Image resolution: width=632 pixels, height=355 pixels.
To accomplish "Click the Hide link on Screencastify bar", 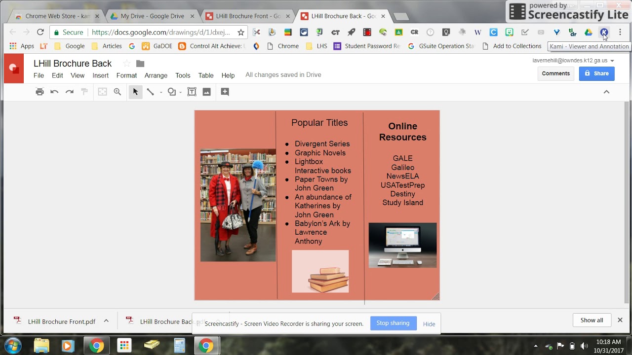I will click(x=429, y=324).
